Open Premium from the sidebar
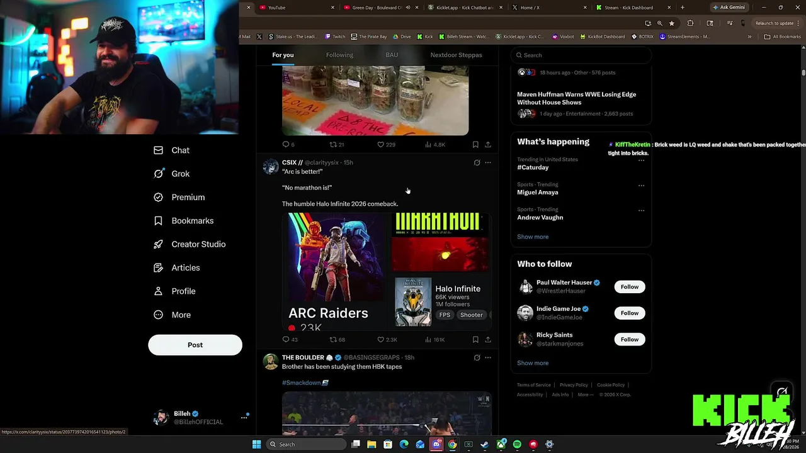Viewport: 806px width, 453px height. point(179,197)
